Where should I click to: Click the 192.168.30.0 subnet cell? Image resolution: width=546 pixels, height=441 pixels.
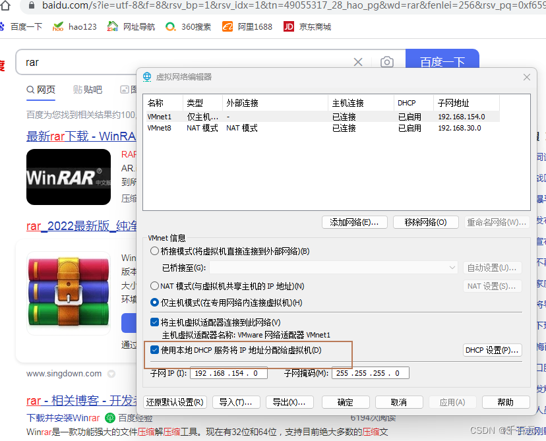[460, 128]
